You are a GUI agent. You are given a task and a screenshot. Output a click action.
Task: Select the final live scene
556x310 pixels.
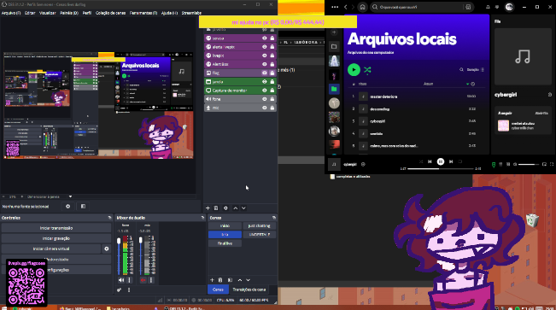click(x=225, y=243)
